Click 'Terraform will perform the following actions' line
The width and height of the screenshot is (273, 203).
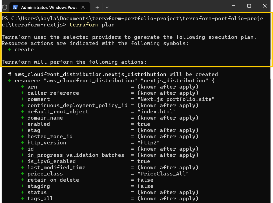(x=74, y=62)
